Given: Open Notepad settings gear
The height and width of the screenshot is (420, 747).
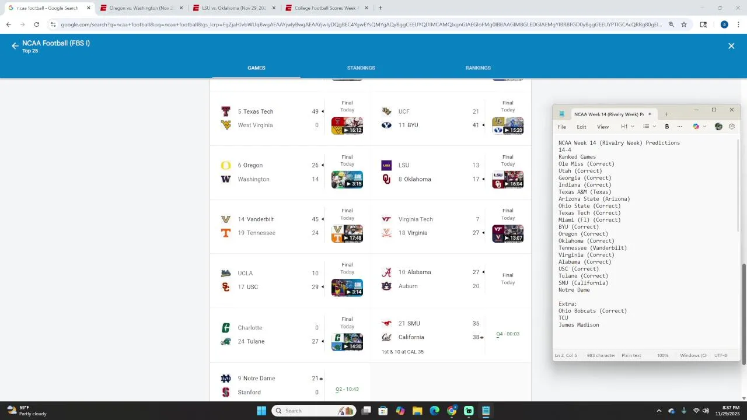Looking at the screenshot, I should point(732,127).
